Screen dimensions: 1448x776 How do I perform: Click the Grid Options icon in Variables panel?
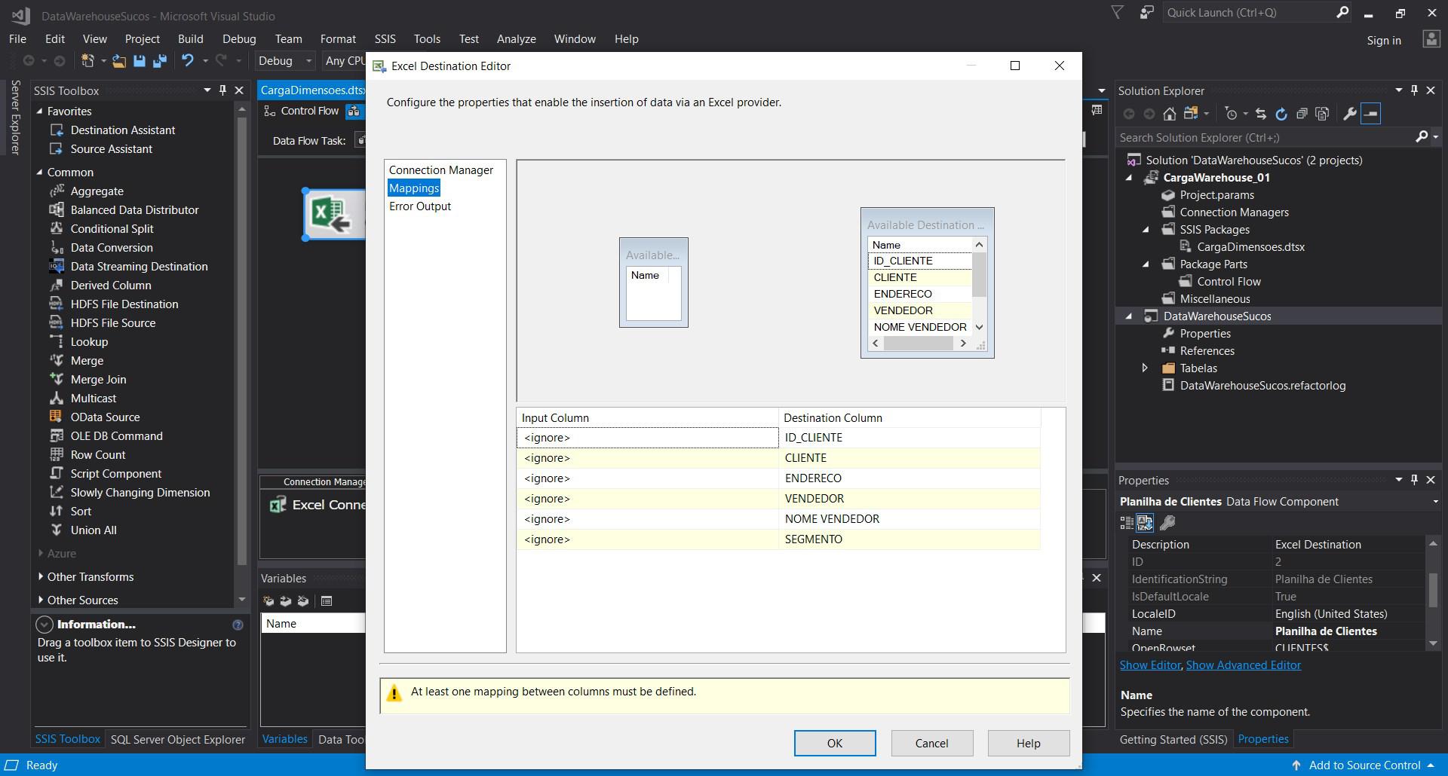327,601
